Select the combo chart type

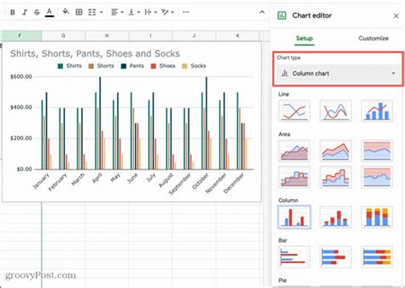[x=377, y=111]
